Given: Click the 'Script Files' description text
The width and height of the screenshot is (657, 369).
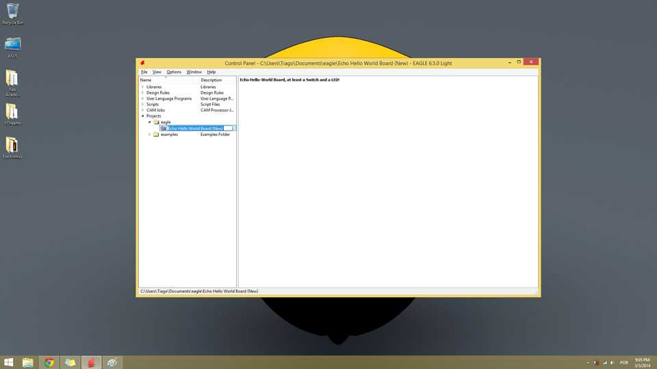Looking at the screenshot, I should 210,104.
